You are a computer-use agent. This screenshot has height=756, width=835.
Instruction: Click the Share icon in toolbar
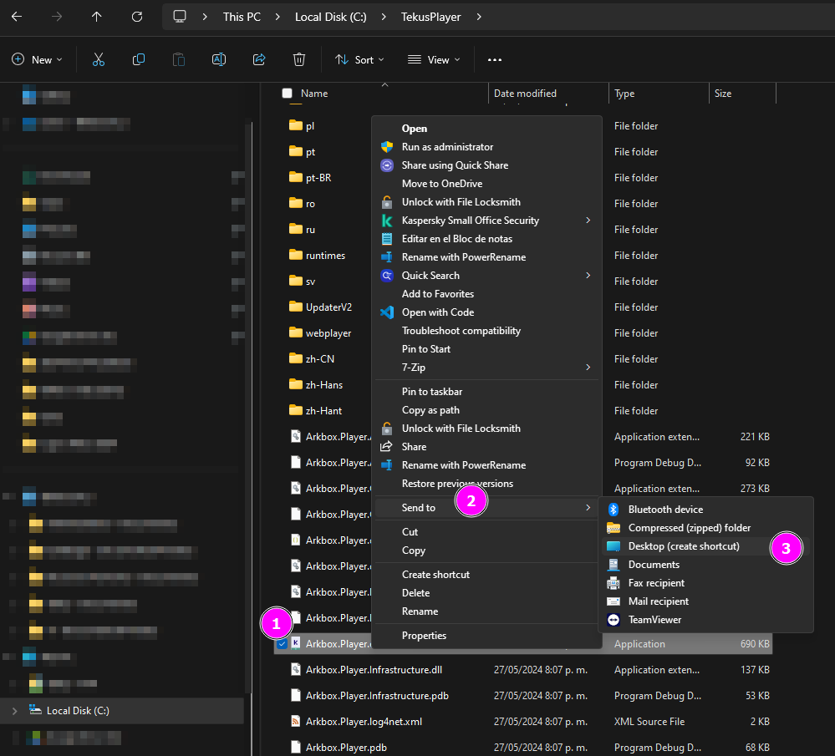259,59
